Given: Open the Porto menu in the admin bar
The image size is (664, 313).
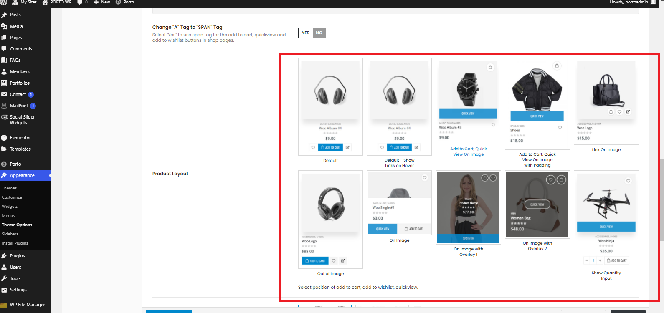Looking at the screenshot, I should coord(124,2).
